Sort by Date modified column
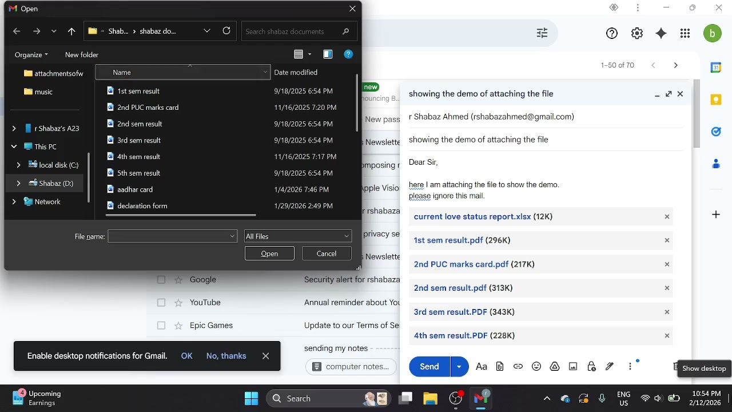This screenshot has width=732, height=412. point(296,73)
